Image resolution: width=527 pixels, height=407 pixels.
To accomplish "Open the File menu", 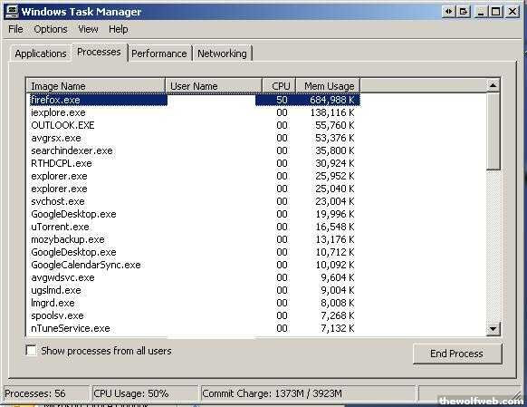I will 15,29.
